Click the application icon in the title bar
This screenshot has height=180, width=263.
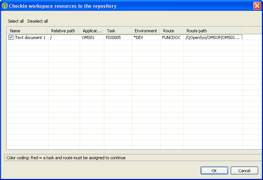(x=5, y=6)
